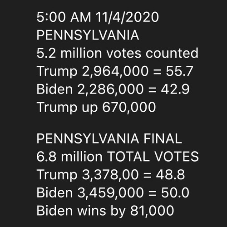Image resolution: width=227 pixels, height=227 pixels.
Task: Click the date 11/4/2020
Action: (x=127, y=17)
